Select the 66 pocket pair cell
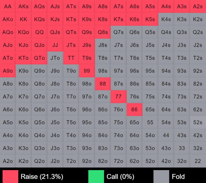This screenshot has height=183, width=206. point(134,109)
